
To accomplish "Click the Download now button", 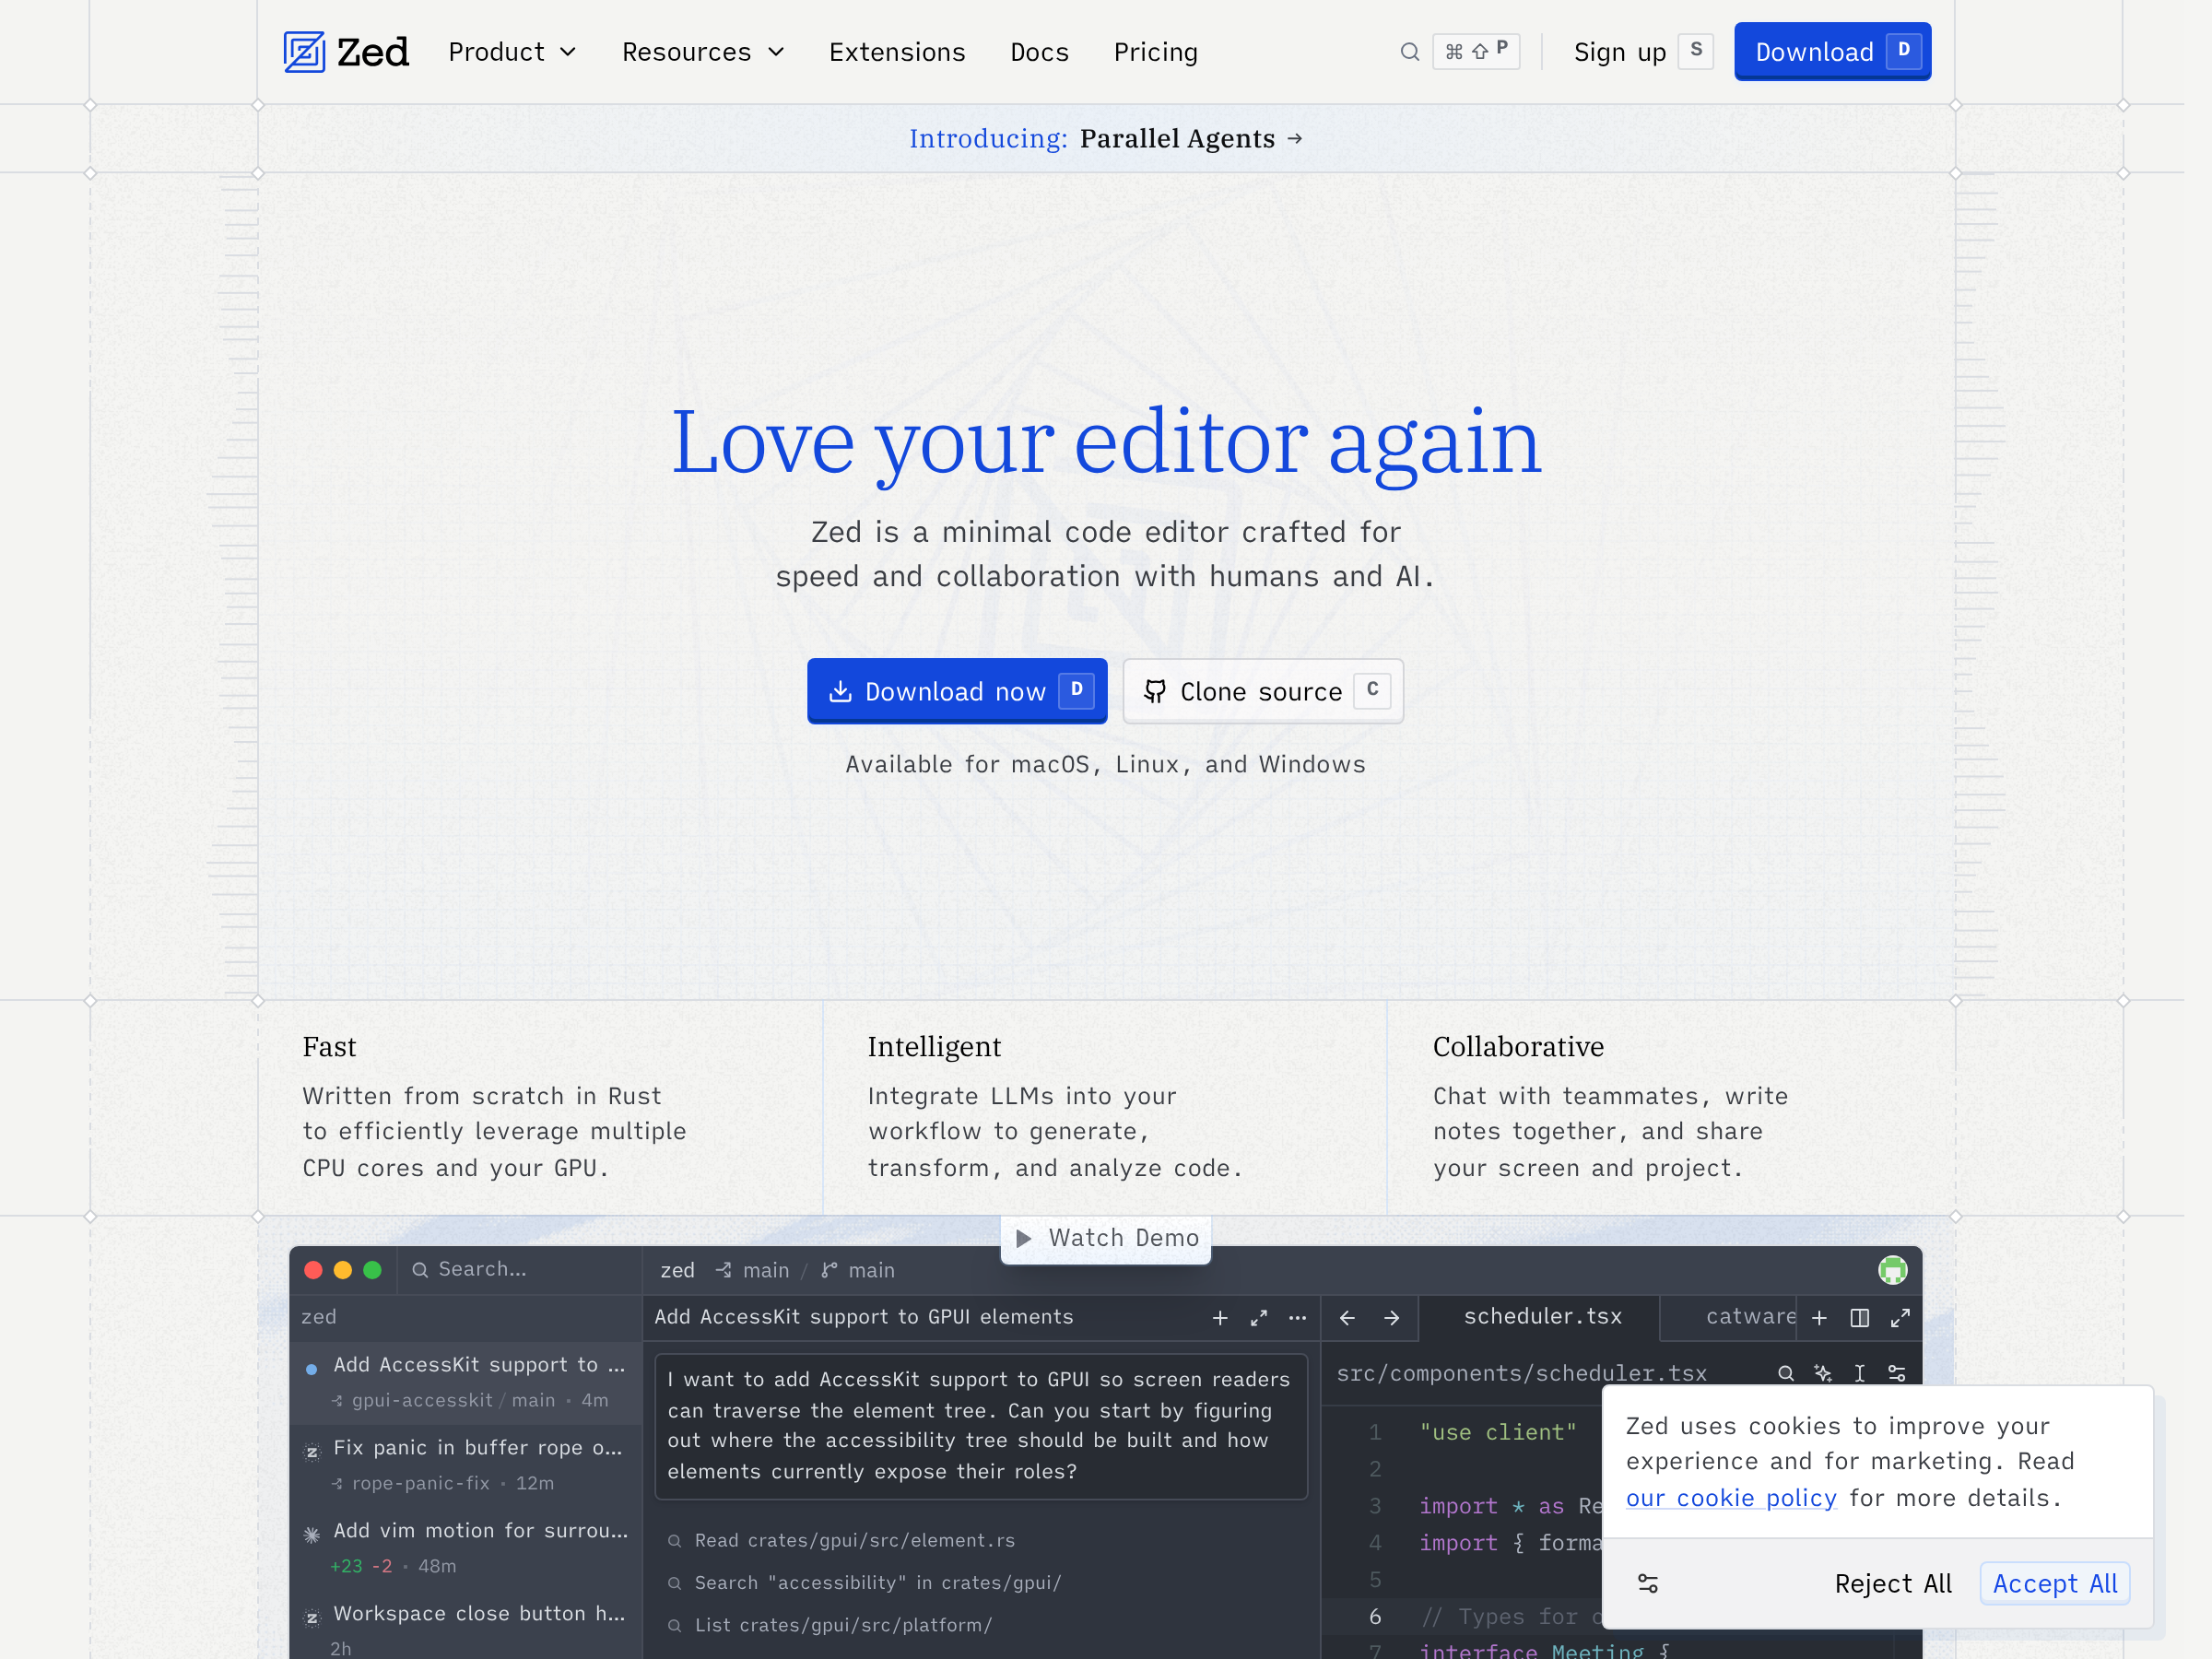I will pos(956,691).
